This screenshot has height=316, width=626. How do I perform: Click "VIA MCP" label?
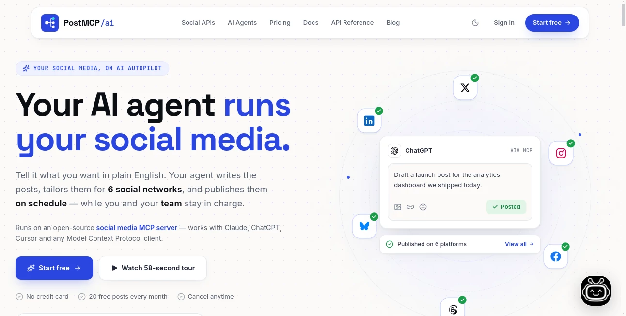(x=521, y=151)
